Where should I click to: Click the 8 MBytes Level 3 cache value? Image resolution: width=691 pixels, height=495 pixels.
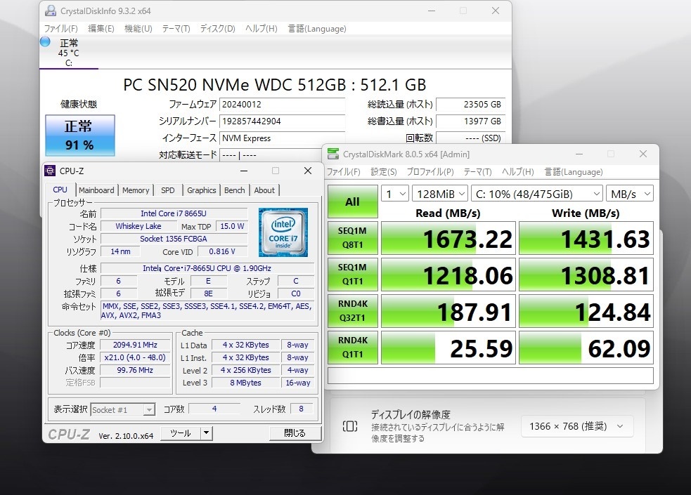click(245, 383)
